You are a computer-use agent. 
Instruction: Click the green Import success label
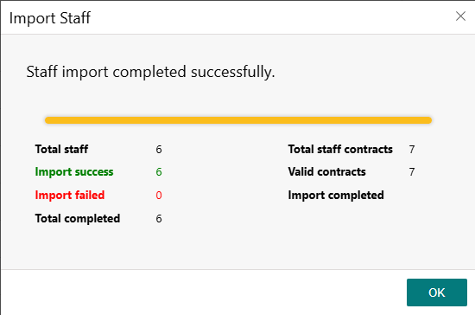74,171
